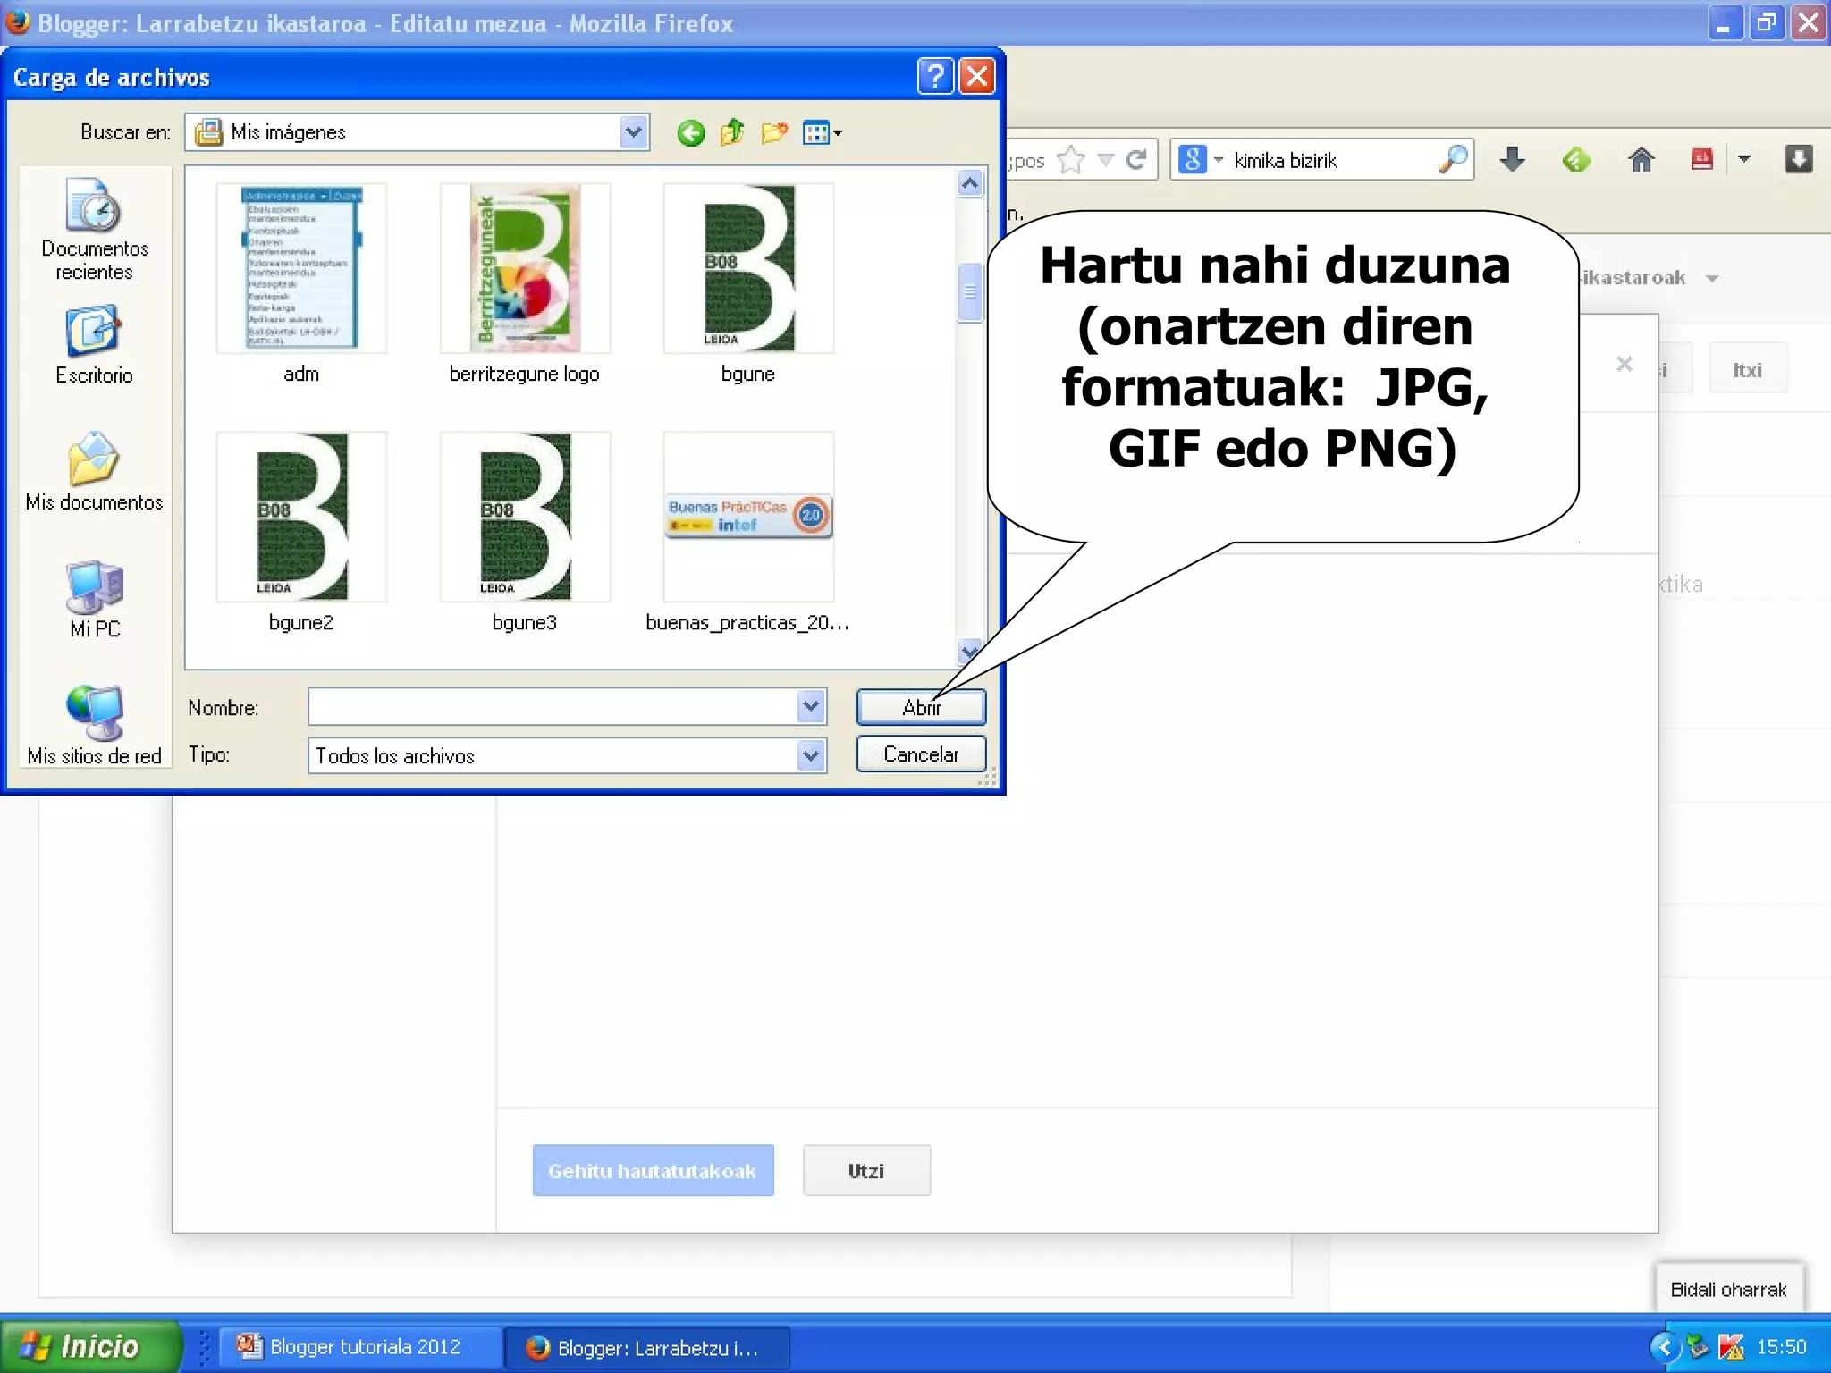This screenshot has height=1373, width=1831.
Task: Click the boxed down-arrow icon at toolbar end
Action: pos(1799,160)
